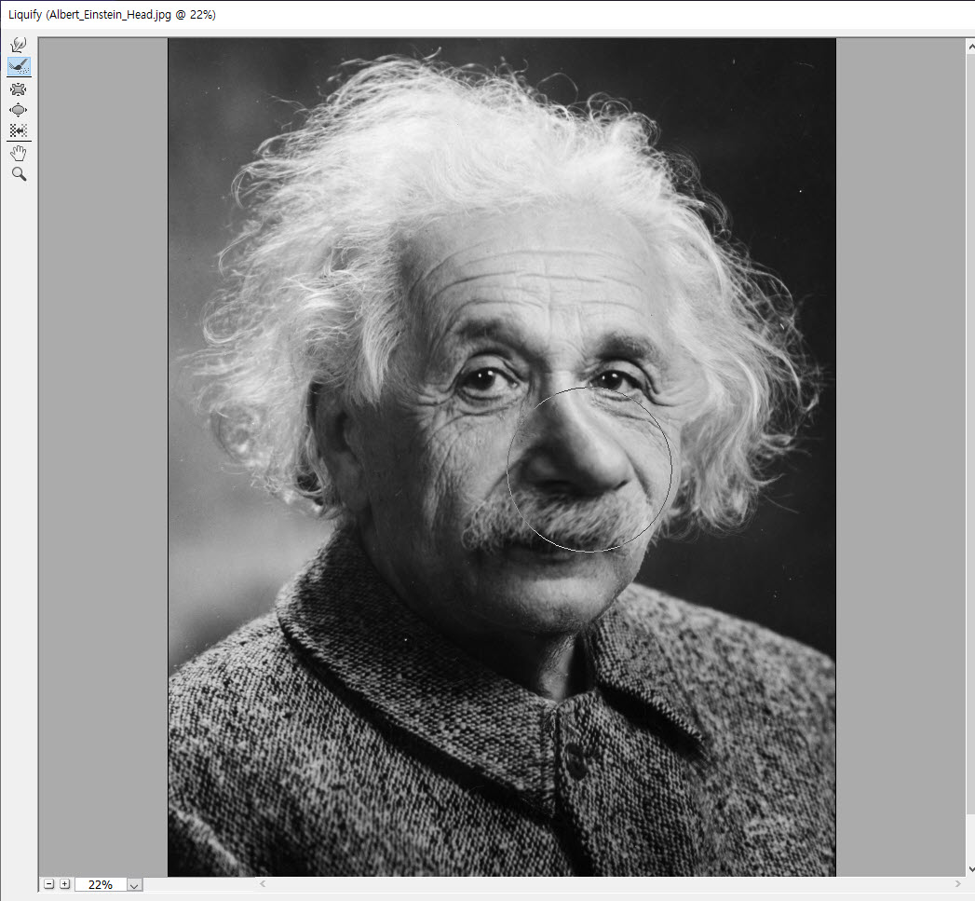Viewport: 975px width, 901px height.
Task: Select the Hand tool
Action: click(19, 153)
